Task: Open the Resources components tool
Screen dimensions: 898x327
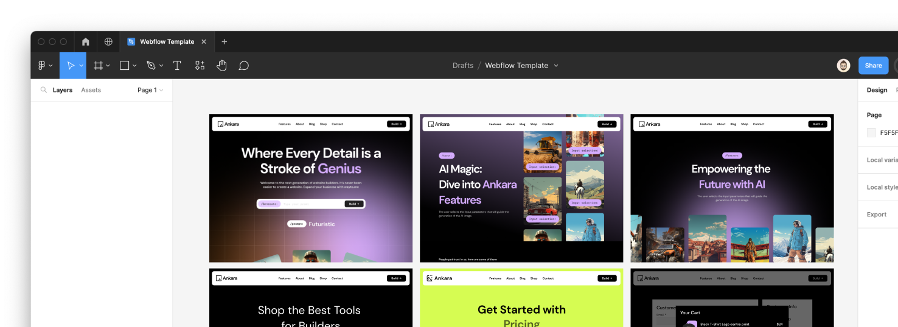Action: [x=200, y=66]
